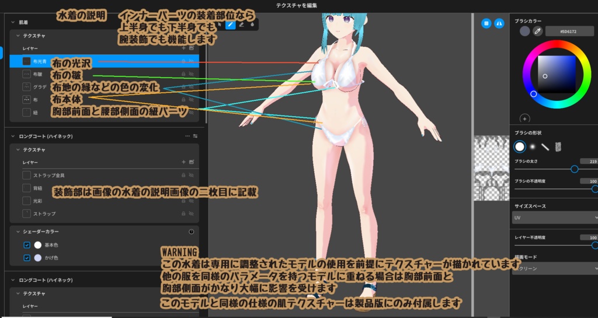Add current color to palette with plus
This screenshot has width=598, height=318.
(525, 119)
